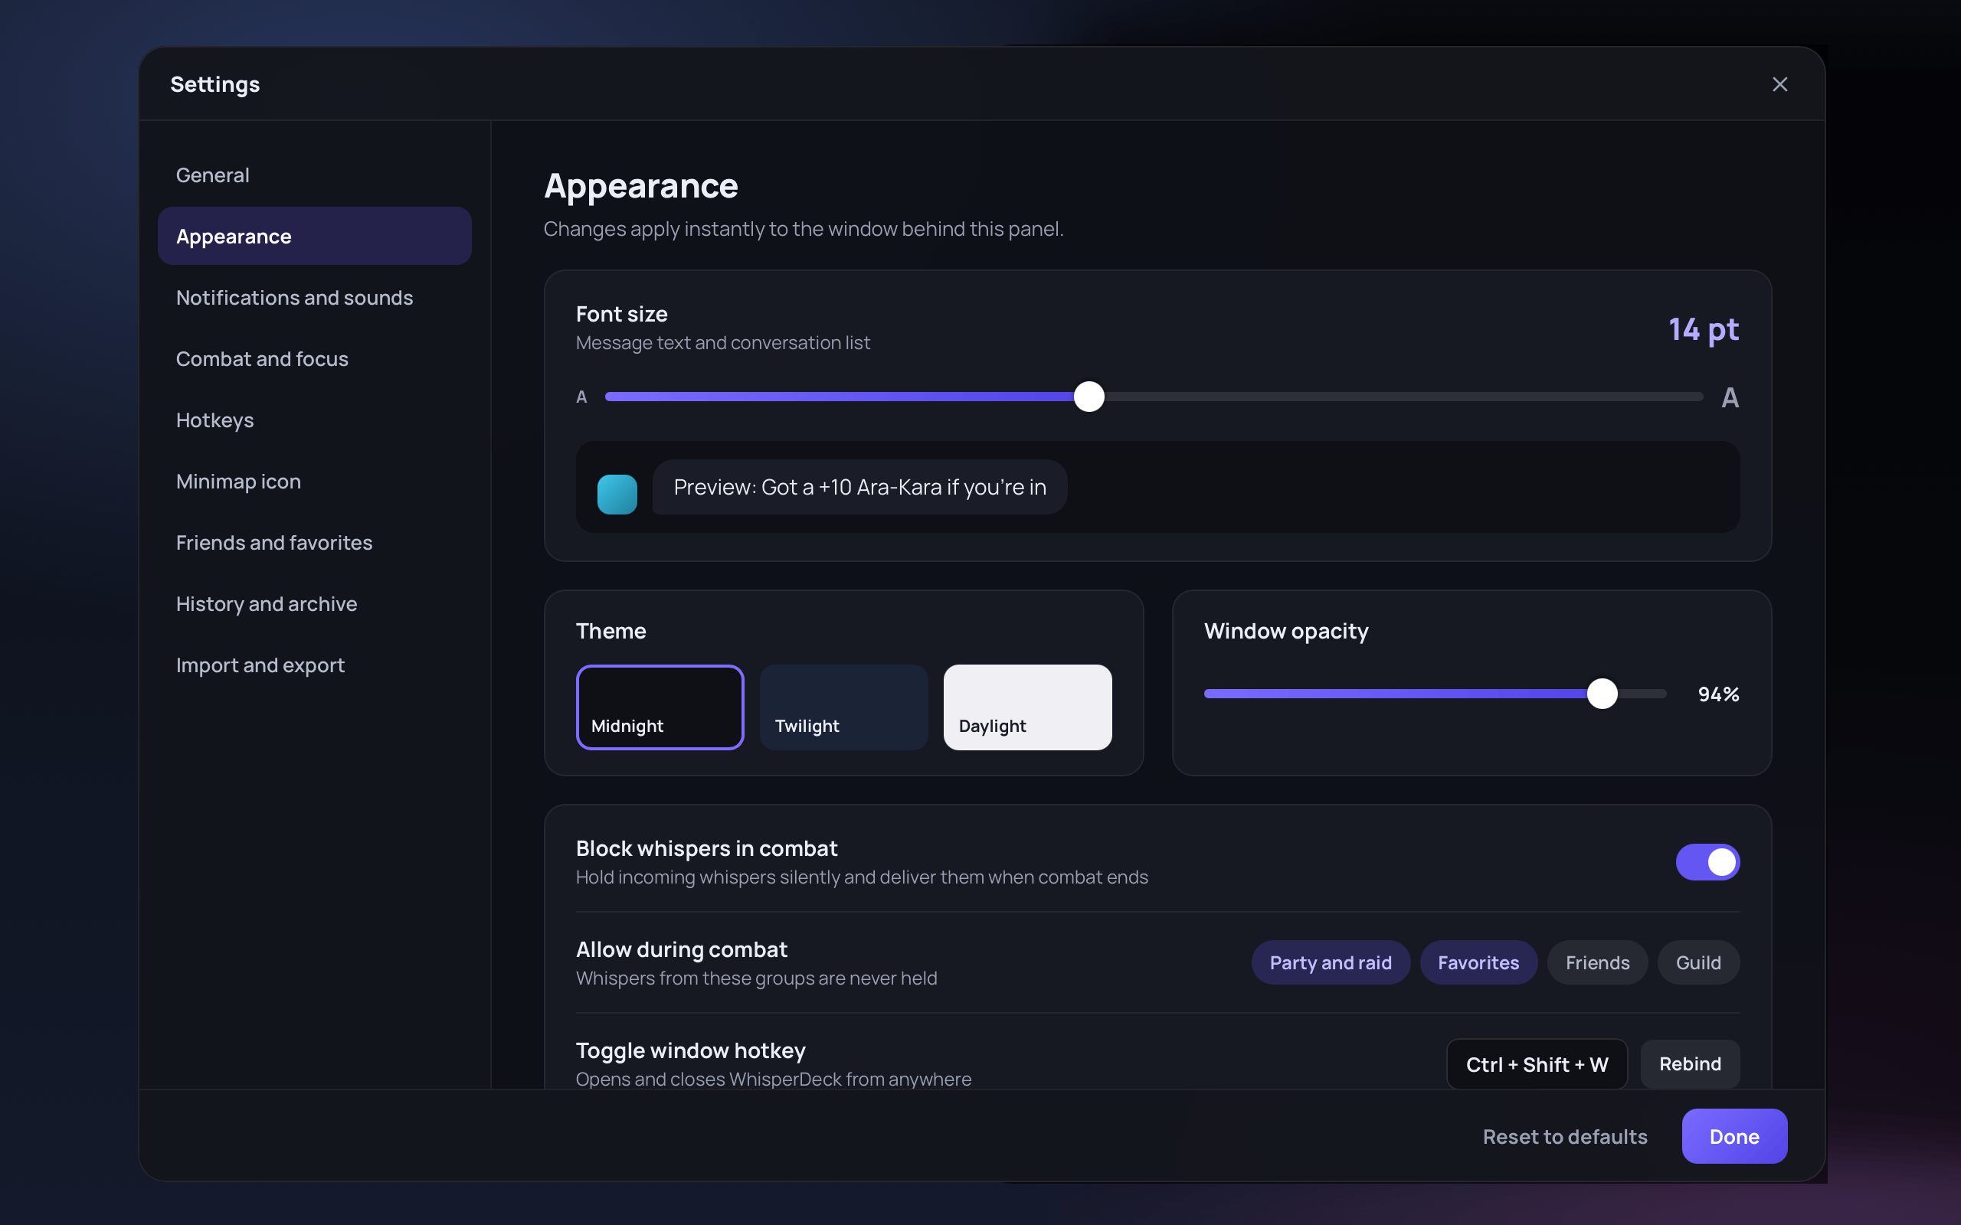Close the Settings dialog with the X icon
The height and width of the screenshot is (1225, 1961).
[x=1779, y=84]
